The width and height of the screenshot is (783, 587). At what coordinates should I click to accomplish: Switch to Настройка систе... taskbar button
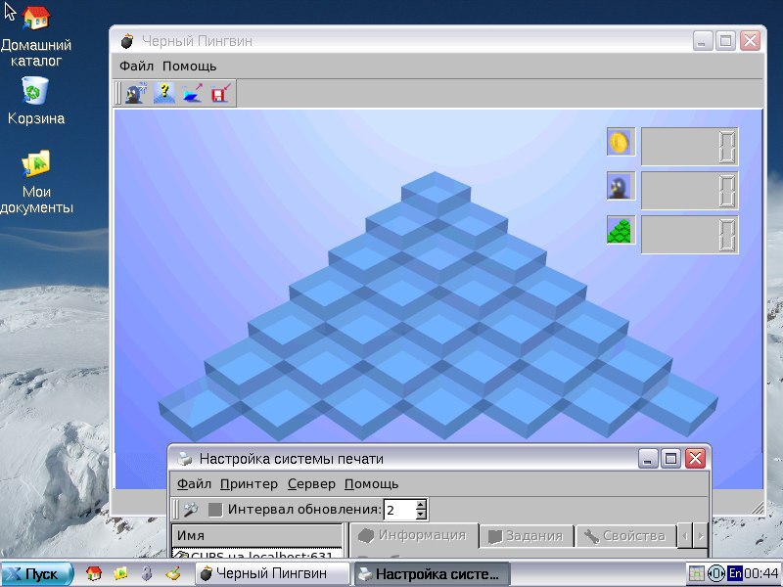coord(432,573)
